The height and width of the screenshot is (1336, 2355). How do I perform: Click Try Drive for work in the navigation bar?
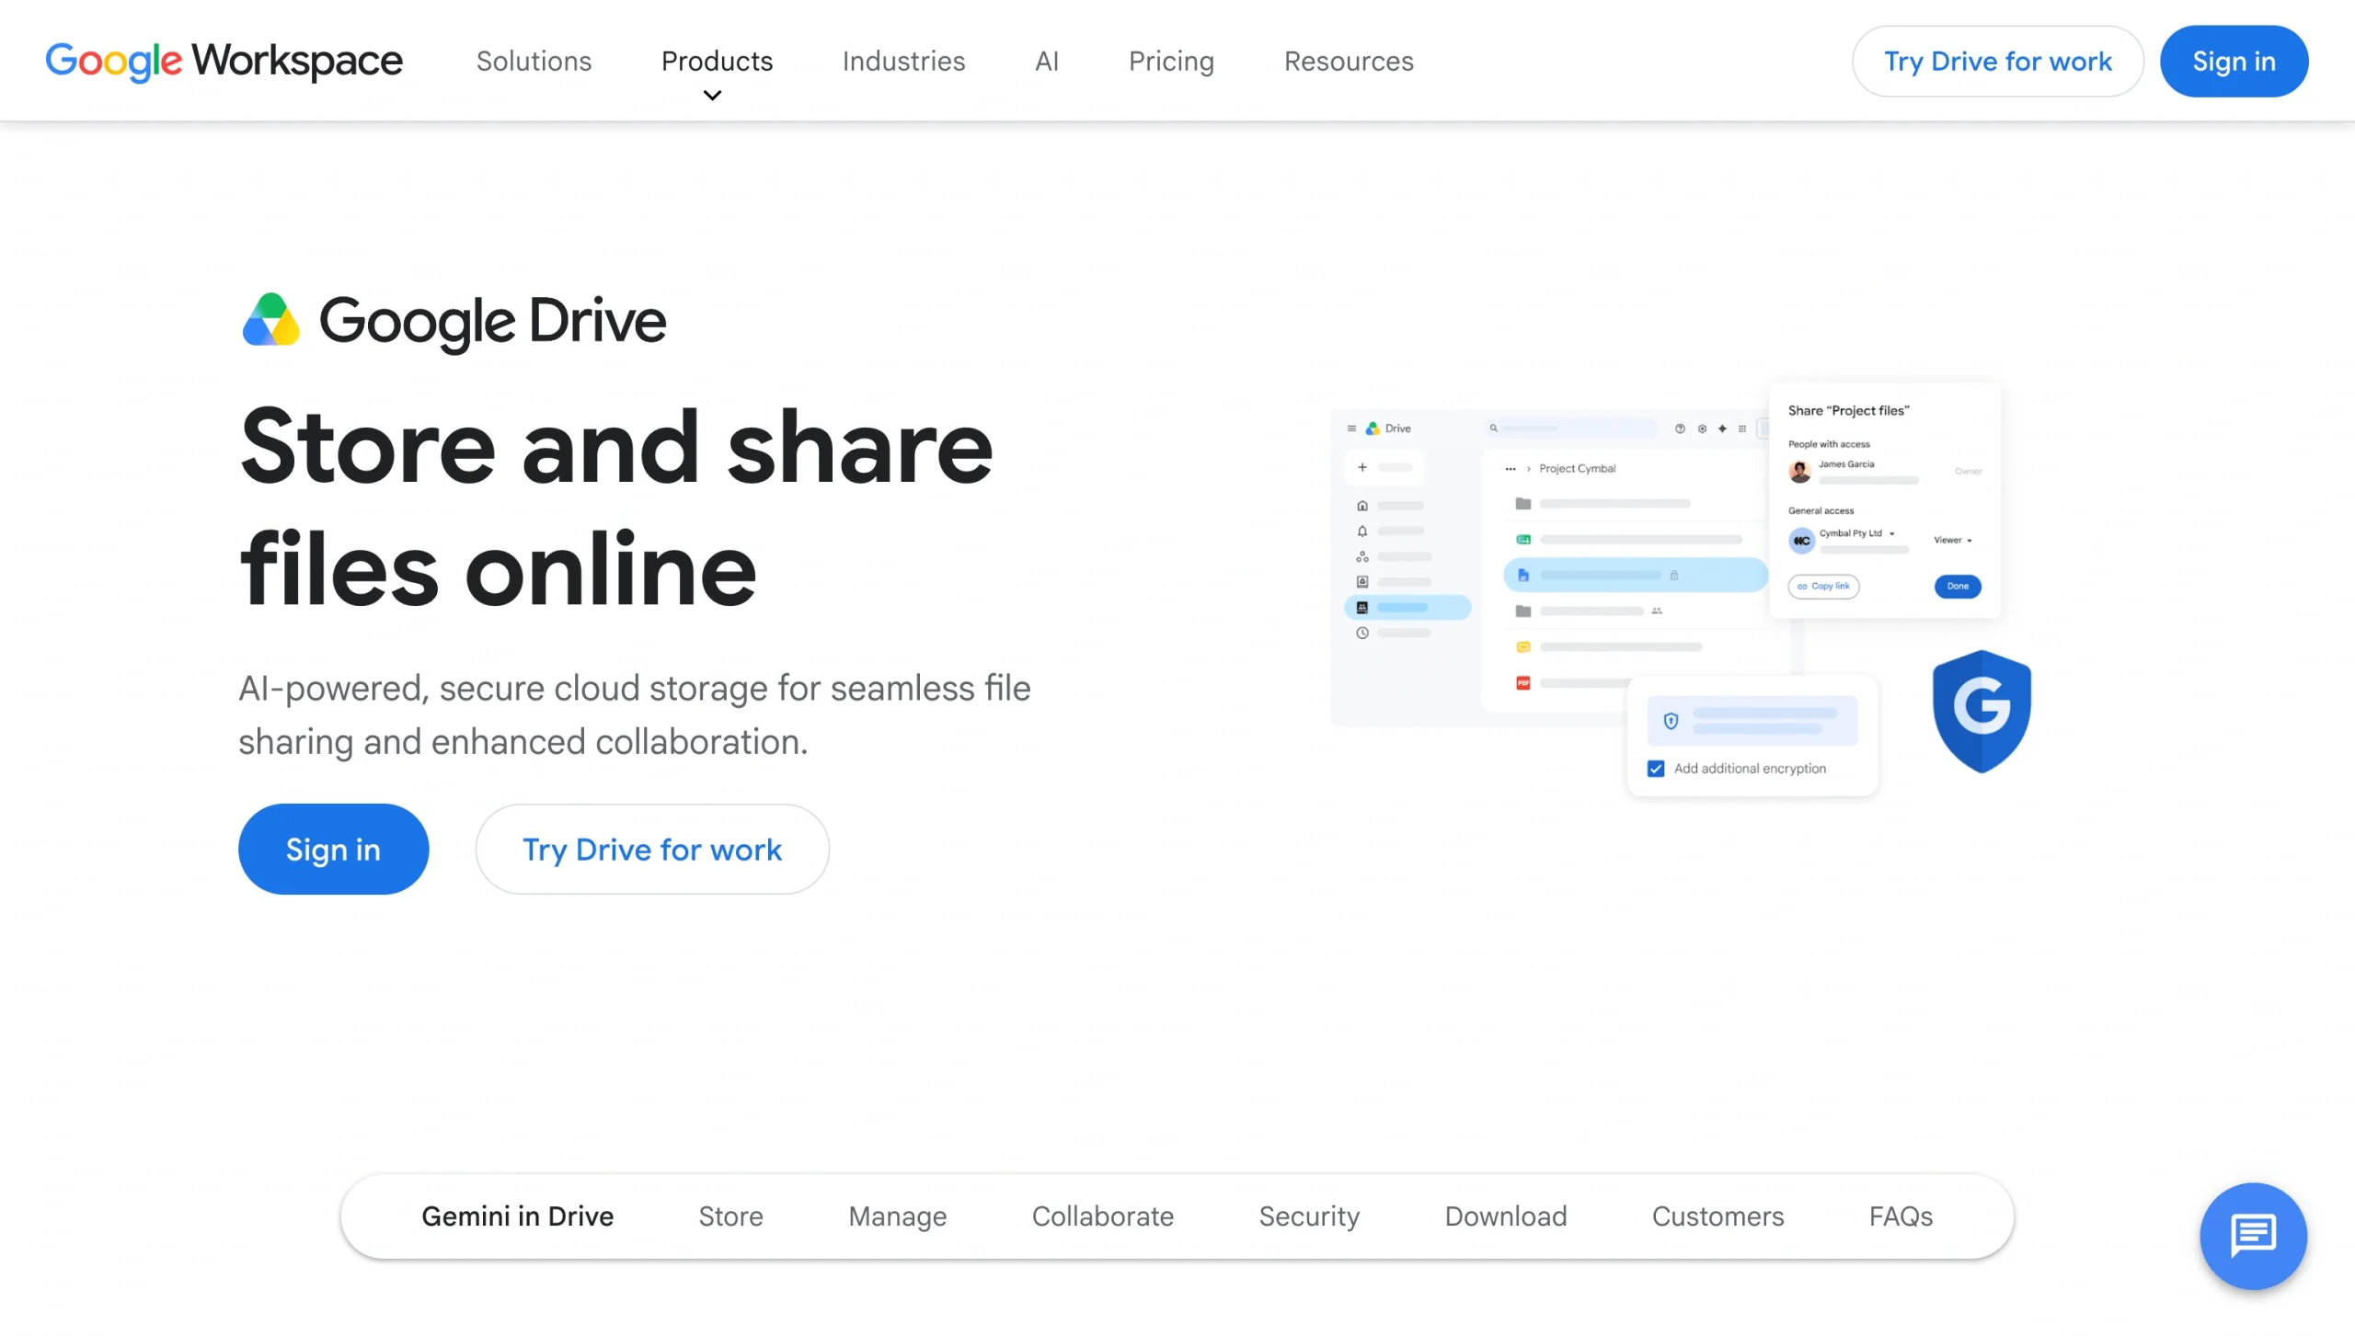point(1997,61)
